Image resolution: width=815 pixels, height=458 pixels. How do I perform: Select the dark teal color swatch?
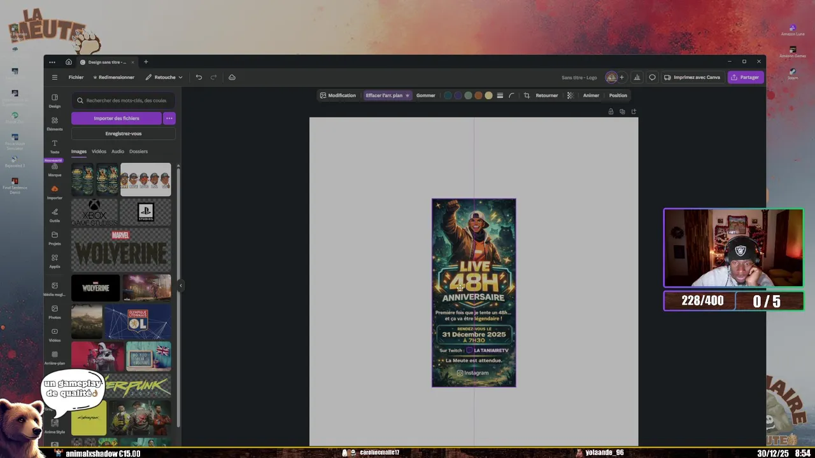448,95
